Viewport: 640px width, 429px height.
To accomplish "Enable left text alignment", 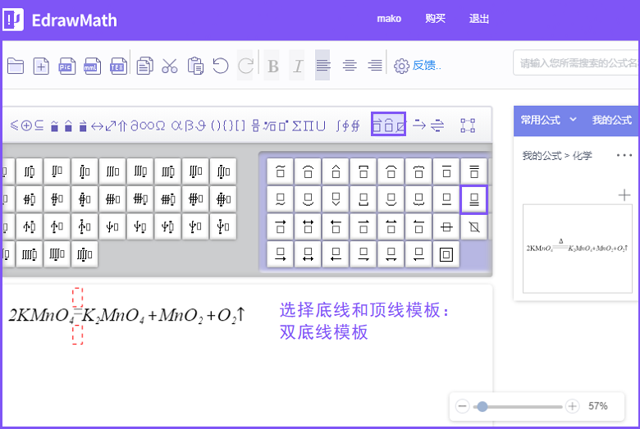I will 322,66.
